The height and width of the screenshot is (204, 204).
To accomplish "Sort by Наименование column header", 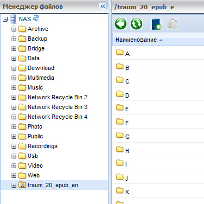I will [136, 40].
